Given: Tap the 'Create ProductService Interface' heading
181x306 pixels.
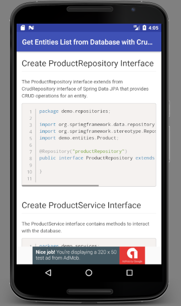Looking at the screenshot, I should (81, 205).
